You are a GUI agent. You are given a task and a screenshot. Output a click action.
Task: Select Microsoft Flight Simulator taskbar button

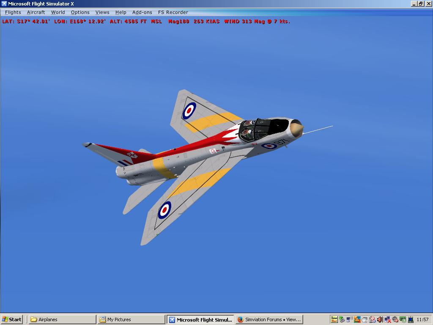200,319
